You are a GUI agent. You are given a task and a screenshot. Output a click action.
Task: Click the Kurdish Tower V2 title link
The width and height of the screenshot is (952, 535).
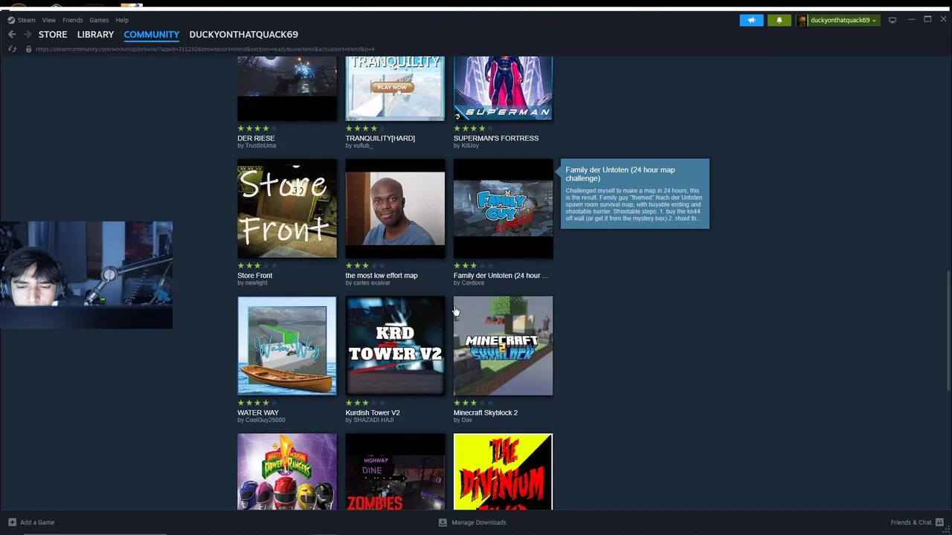(x=373, y=413)
